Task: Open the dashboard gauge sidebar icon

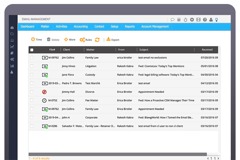Action: (x=12, y=28)
